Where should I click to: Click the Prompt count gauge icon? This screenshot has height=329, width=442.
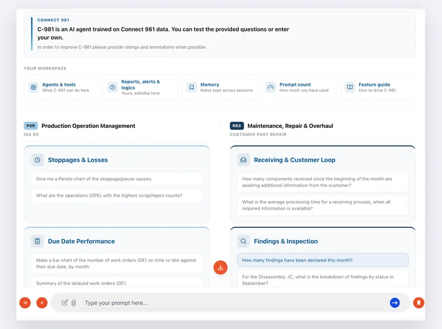pyautogui.click(x=270, y=87)
